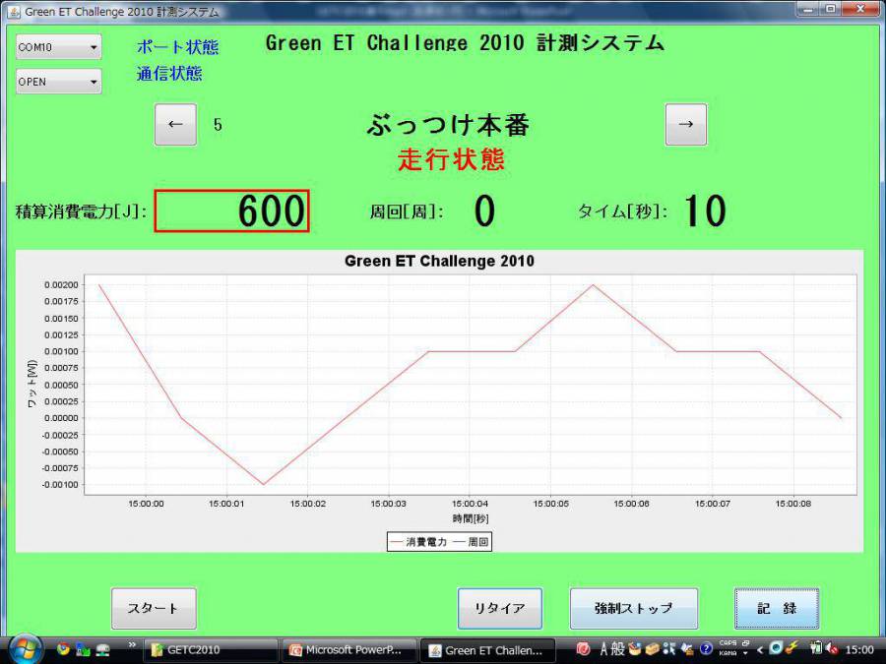
Task: Click the 消費電力 legend entry
Action: (418, 542)
